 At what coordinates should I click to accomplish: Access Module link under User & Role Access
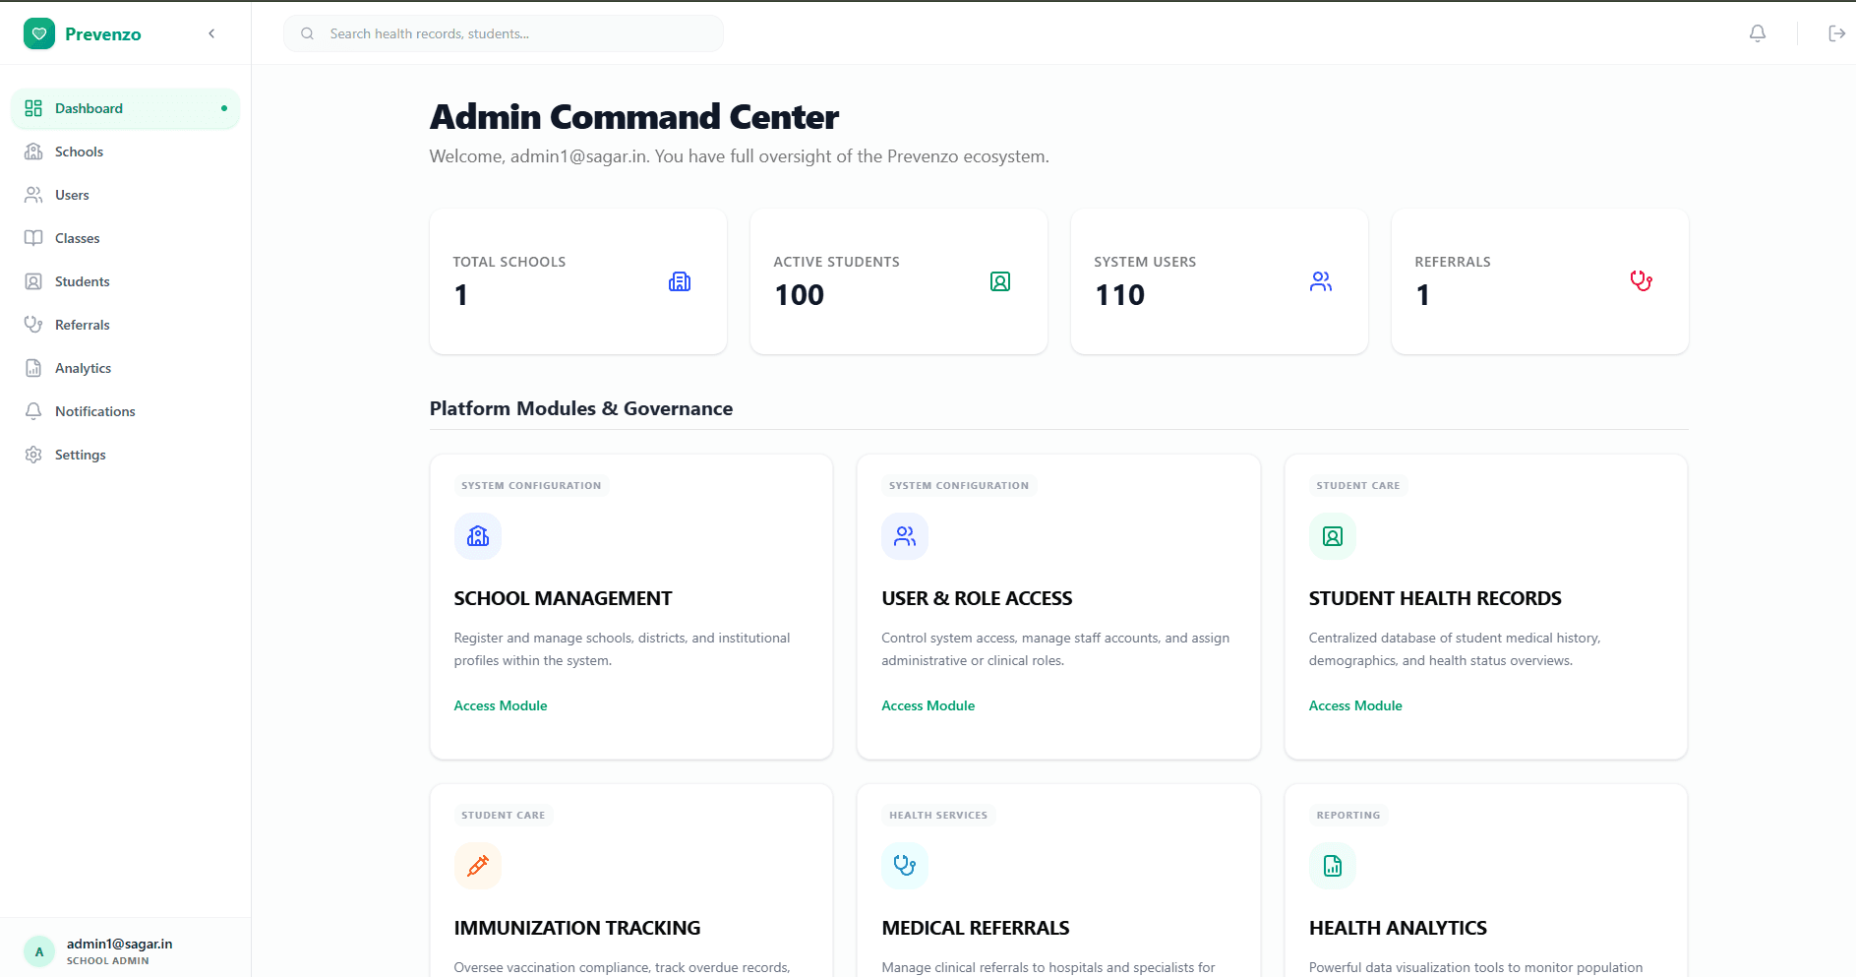pos(928,705)
